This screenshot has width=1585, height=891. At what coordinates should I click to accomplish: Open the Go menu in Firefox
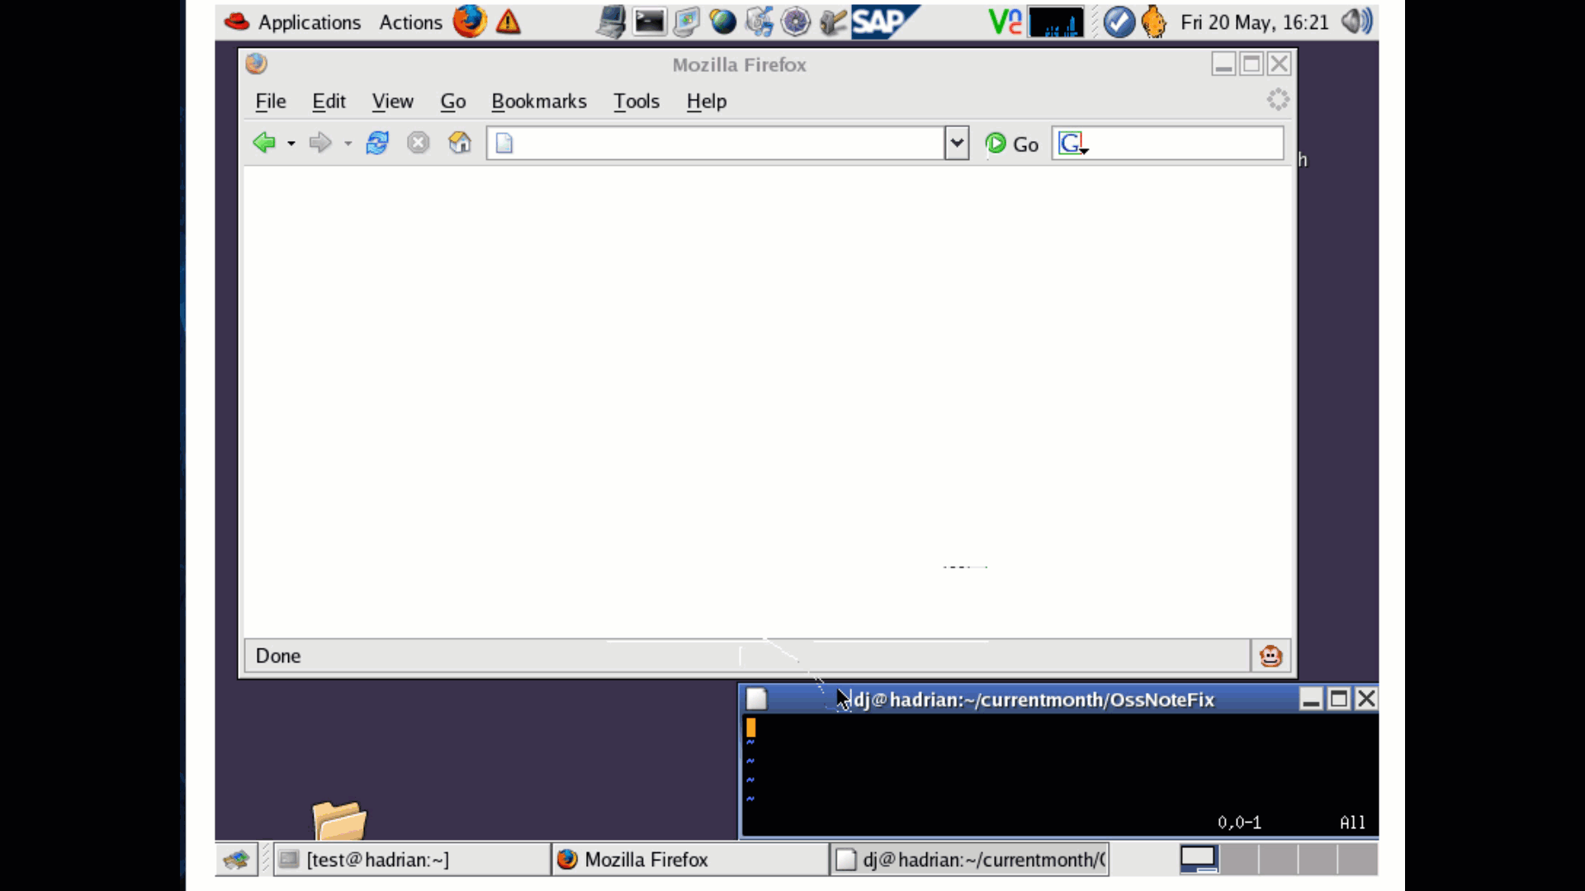pos(453,101)
